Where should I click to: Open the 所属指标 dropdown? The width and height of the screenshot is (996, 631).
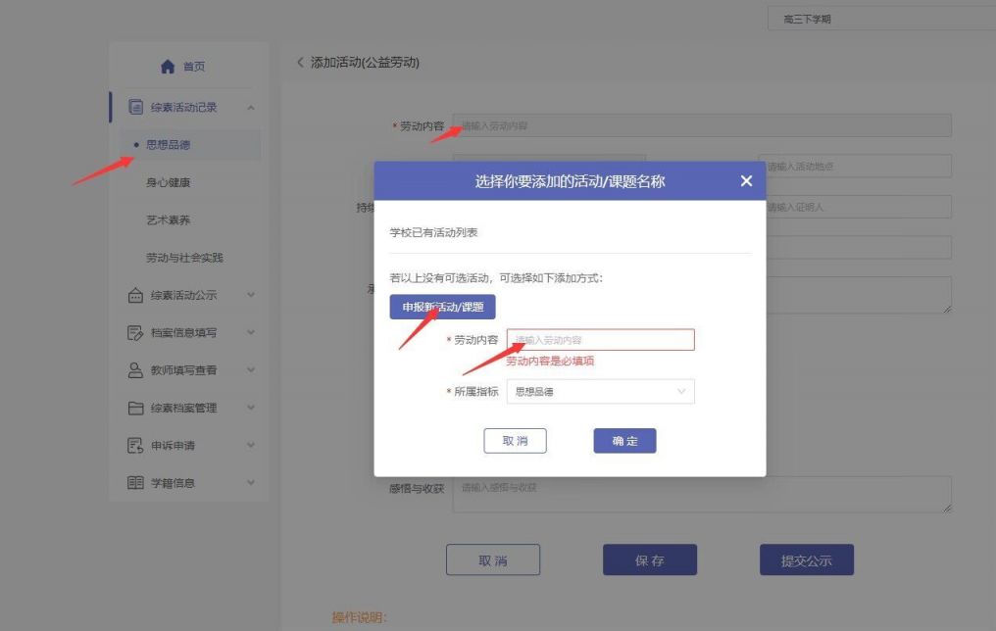coord(600,391)
